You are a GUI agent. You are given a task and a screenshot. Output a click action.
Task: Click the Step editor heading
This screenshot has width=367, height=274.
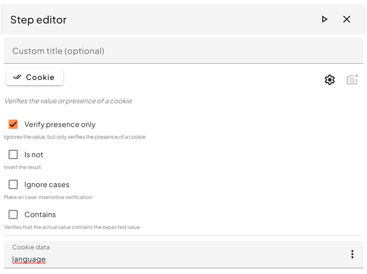38,20
